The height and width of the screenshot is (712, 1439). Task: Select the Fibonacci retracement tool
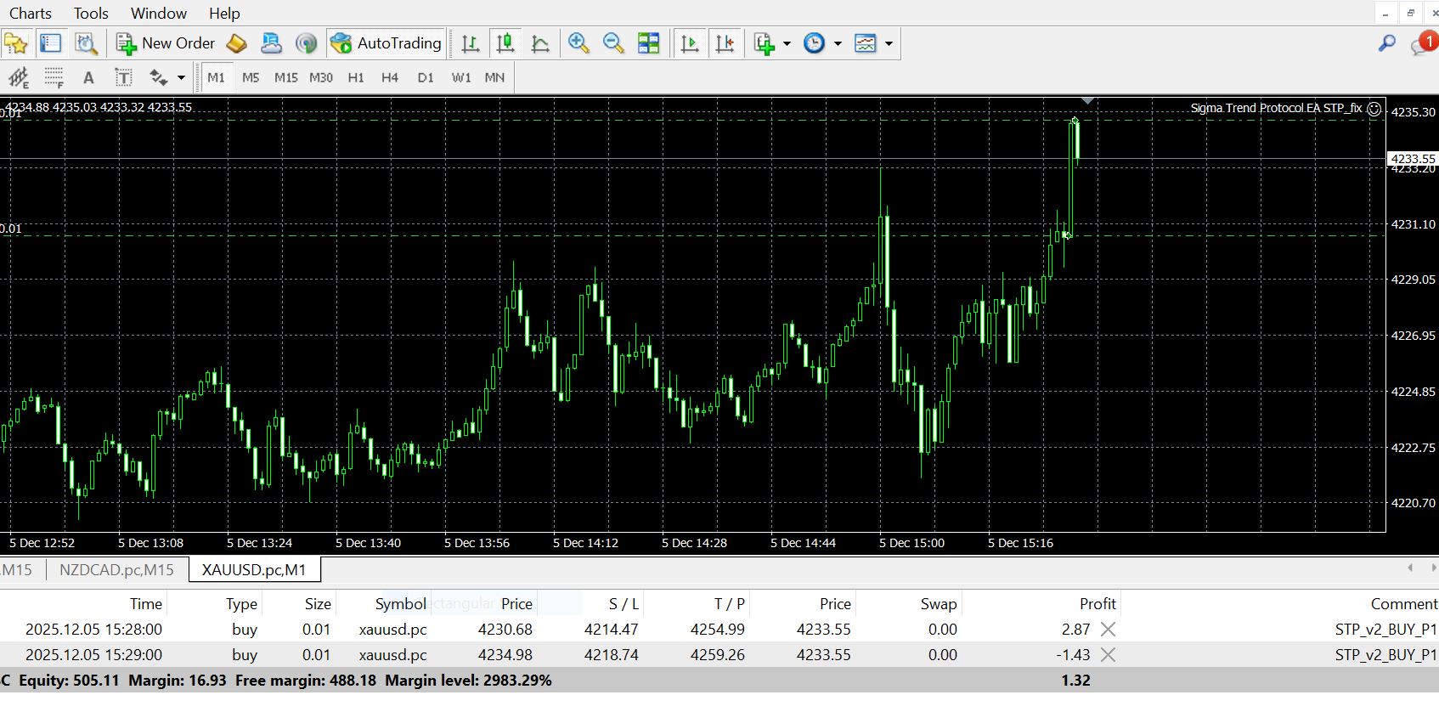pyautogui.click(x=54, y=78)
